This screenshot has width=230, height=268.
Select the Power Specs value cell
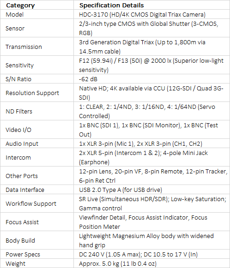pos(152,254)
